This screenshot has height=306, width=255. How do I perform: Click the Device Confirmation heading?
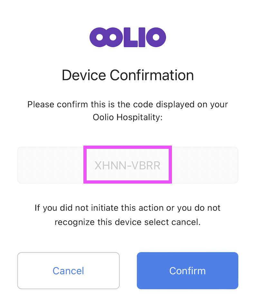click(127, 75)
